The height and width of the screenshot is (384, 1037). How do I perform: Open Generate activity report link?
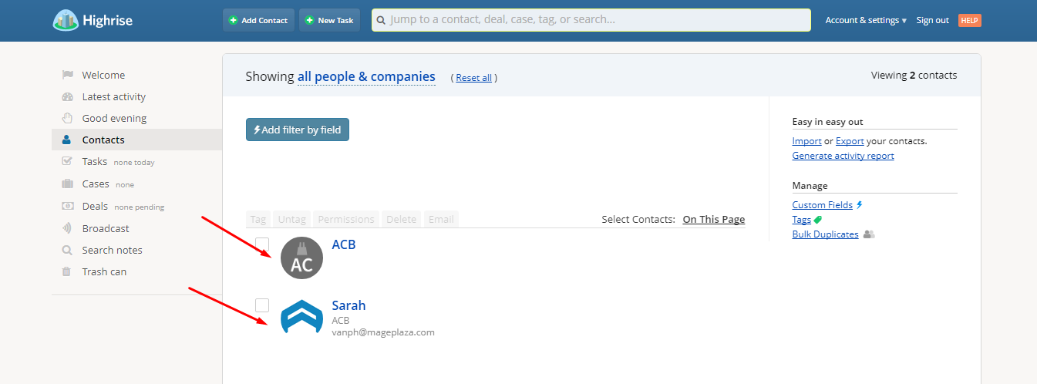[x=843, y=156]
